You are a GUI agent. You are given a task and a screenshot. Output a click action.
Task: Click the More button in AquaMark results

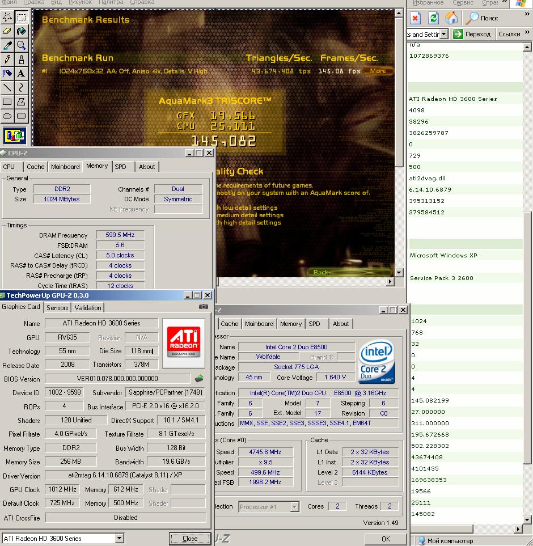pos(378,71)
